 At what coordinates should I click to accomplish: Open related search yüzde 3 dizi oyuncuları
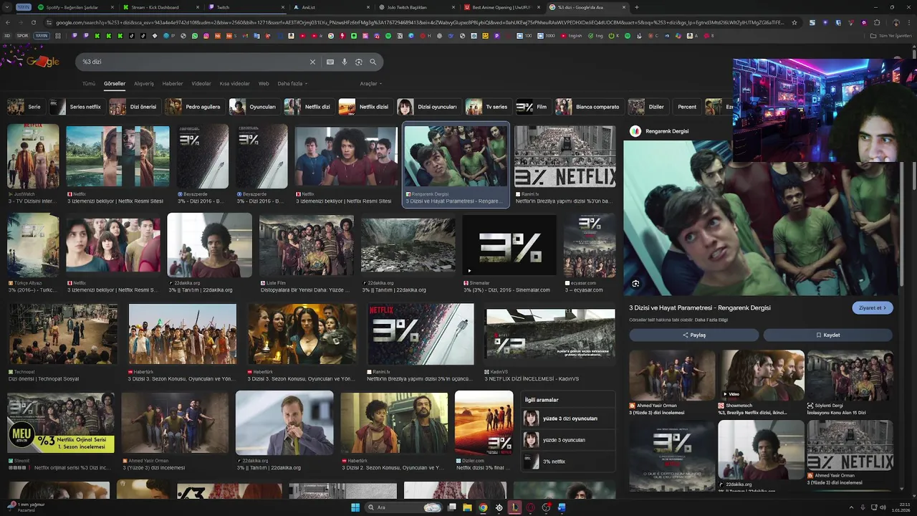click(568, 419)
